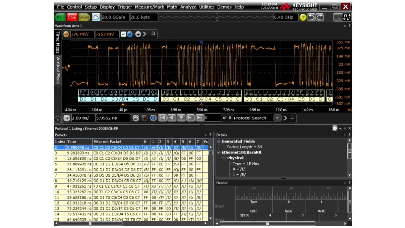Open the Packets pane dropdown arrow
Viewport: 405px width, 228px height.
click(x=206, y=135)
